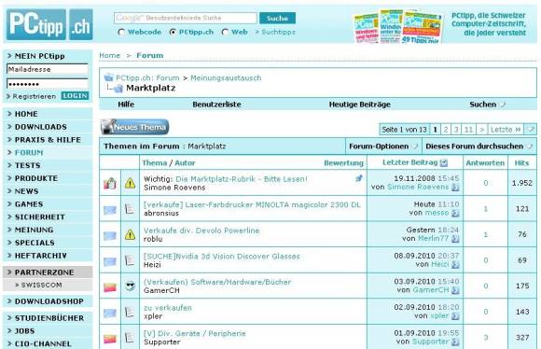Image resolution: width=541 pixels, height=349 pixels.
Task: Click warning icon beside Verkaufe div. Devolo Powerline
Action: click(130, 235)
